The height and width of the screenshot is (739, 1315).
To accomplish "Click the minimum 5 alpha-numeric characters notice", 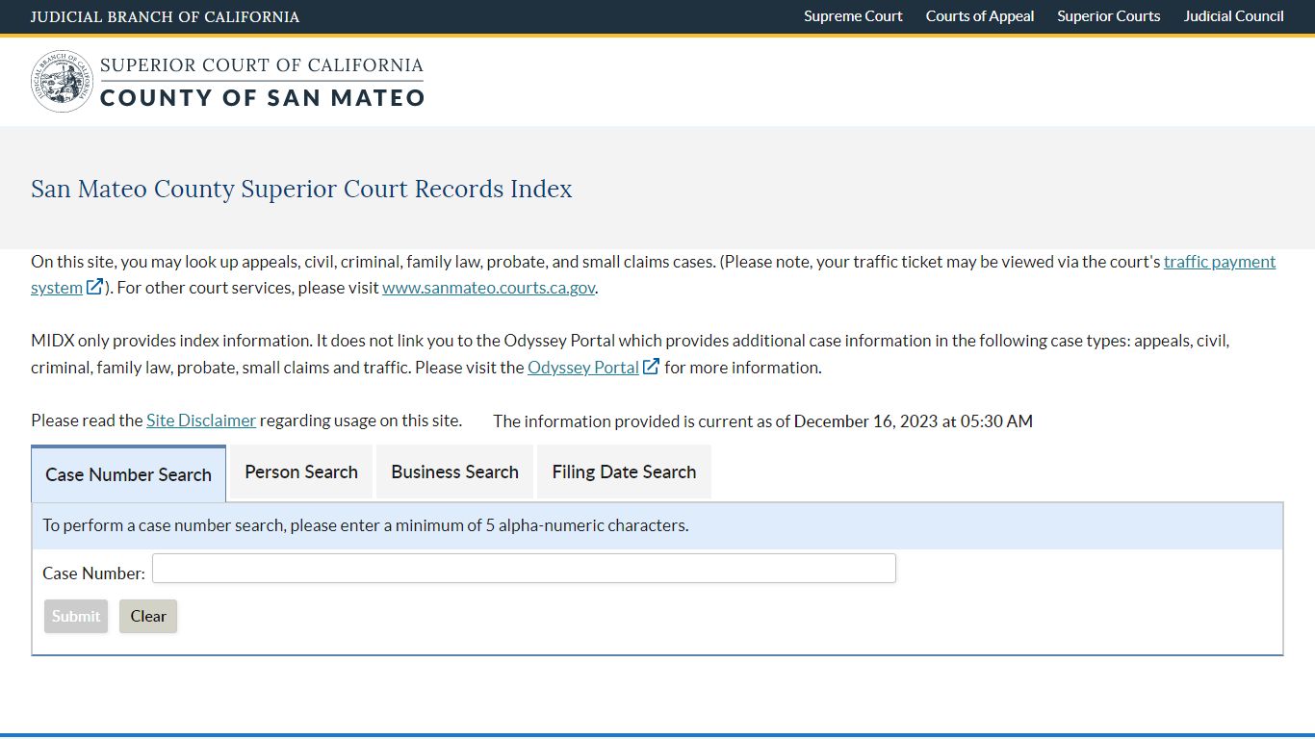I will pos(366,525).
